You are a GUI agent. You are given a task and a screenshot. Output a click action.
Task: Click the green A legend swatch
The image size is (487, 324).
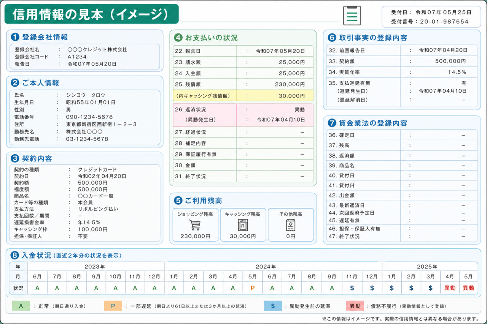point(21,306)
